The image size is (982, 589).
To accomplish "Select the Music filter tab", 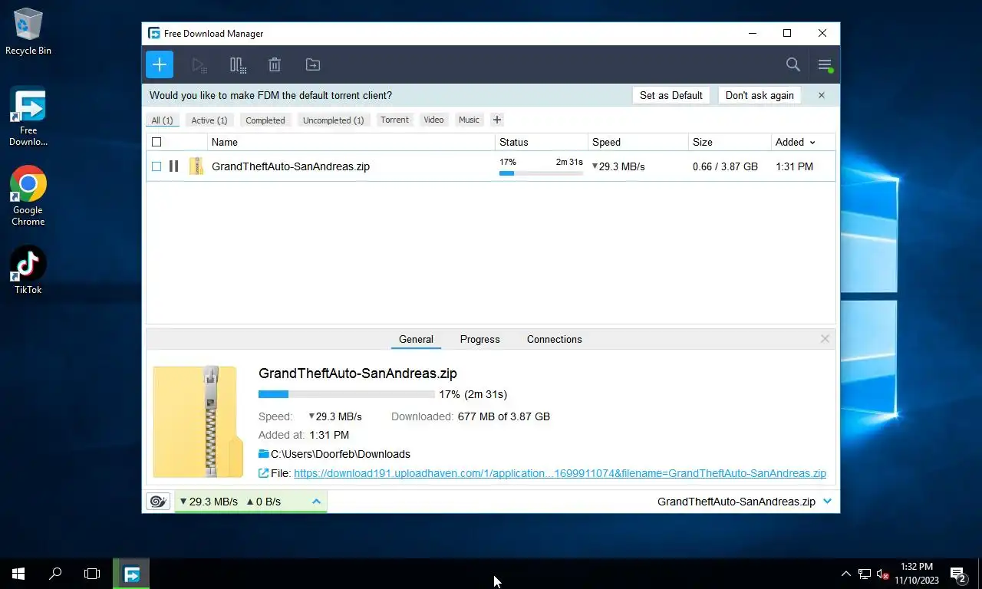I will [469, 120].
